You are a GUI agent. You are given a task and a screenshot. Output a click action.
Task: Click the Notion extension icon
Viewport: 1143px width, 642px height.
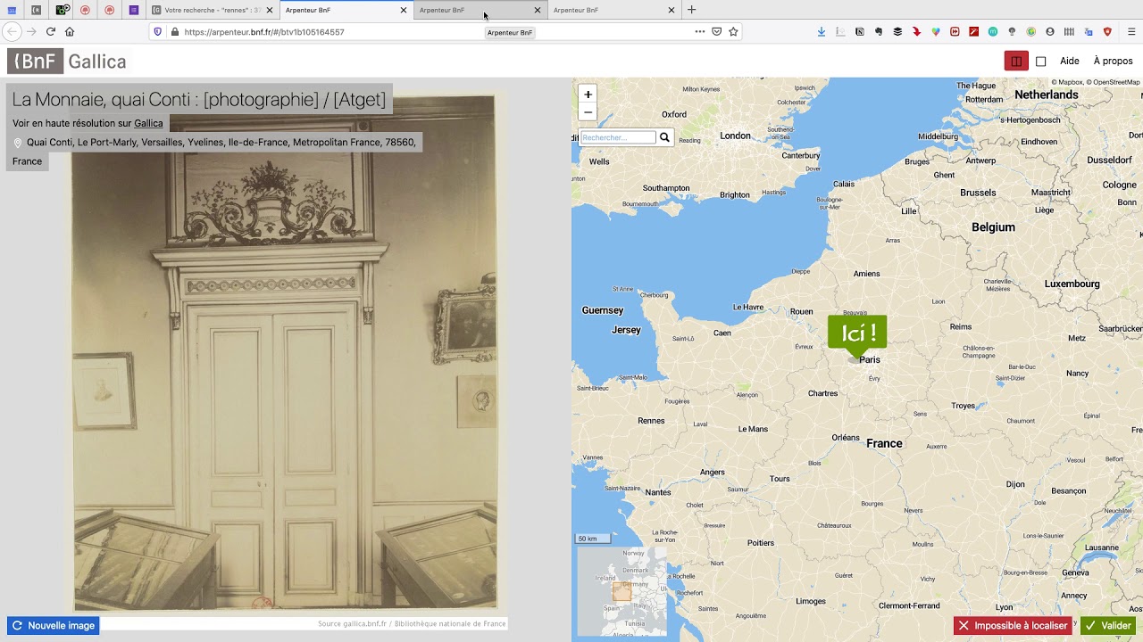click(x=860, y=31)
